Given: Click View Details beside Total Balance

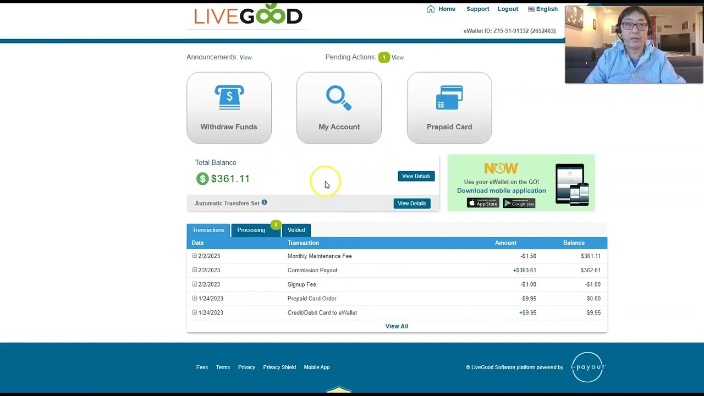Looking at the screenshot, I should pyautogui.click(x=416, y=176).
